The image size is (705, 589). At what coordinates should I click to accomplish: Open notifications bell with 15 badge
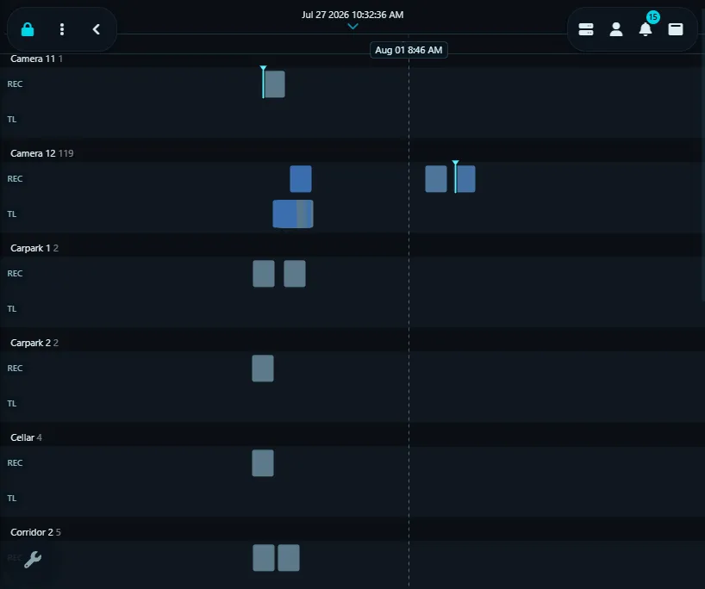[646, 28]
